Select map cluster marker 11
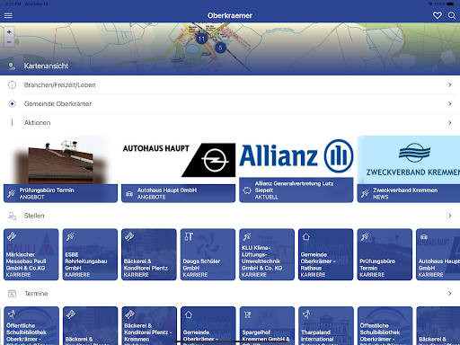The image size is (460, 345). 201,39
